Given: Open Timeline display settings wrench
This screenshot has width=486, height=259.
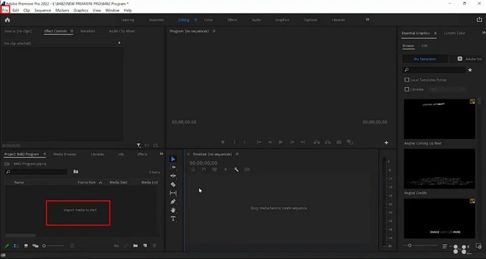Looking at the screenshot, I should (x=236, y=170).
